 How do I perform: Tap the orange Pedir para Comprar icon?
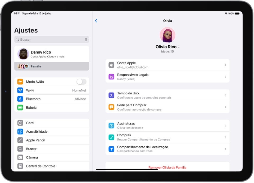coord(111,107)
